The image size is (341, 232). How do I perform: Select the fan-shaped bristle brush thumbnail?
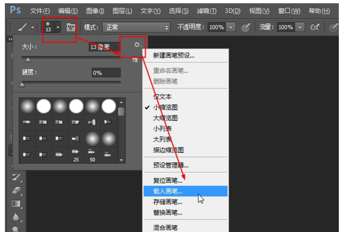(x=92, y=122)
